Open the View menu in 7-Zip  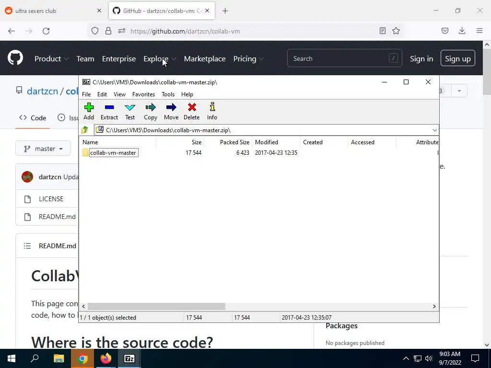pos(119,94)
